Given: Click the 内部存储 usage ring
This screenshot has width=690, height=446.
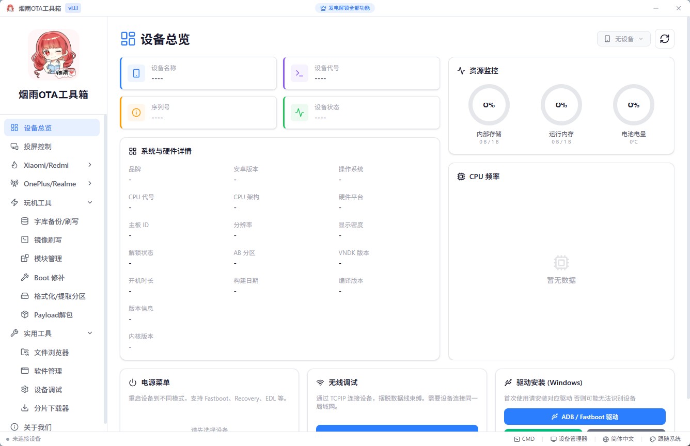Looking at the screenshot, I should point(489,105).
